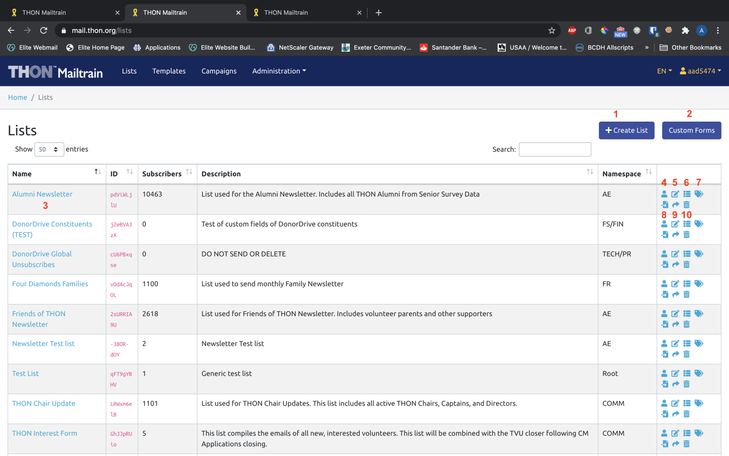Click trash icon for Newsletter Test list

coord(686,354)
